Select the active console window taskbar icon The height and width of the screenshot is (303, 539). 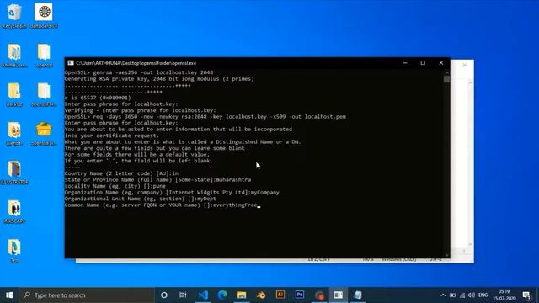pos(339,295)
